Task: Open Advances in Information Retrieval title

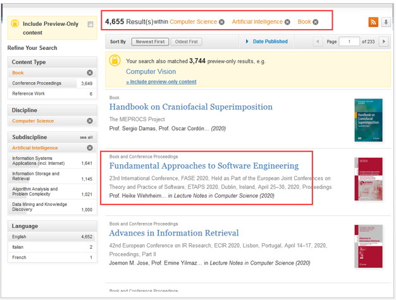Action: tap(174, 233)
